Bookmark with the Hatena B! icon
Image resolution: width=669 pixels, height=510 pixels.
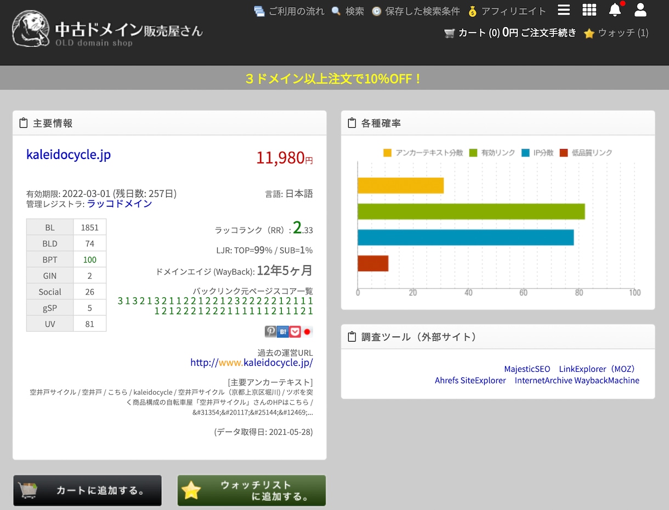click(x=283, y=331)
